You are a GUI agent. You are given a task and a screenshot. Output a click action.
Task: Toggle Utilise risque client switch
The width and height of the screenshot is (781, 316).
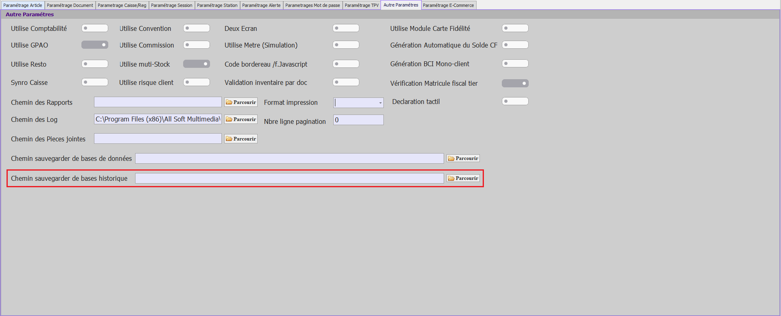(197, 82)
